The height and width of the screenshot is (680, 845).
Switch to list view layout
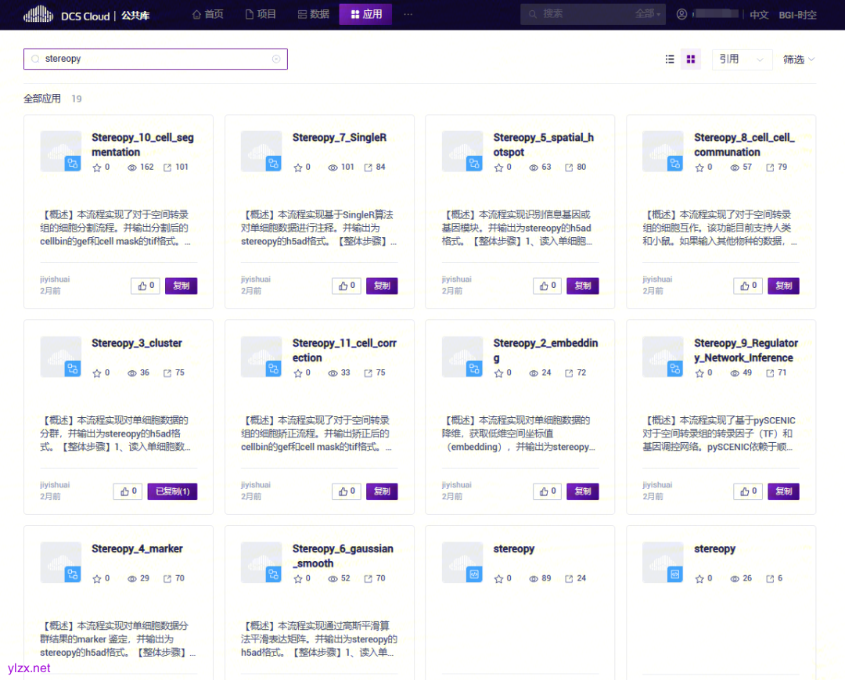[x=670, y=59]
